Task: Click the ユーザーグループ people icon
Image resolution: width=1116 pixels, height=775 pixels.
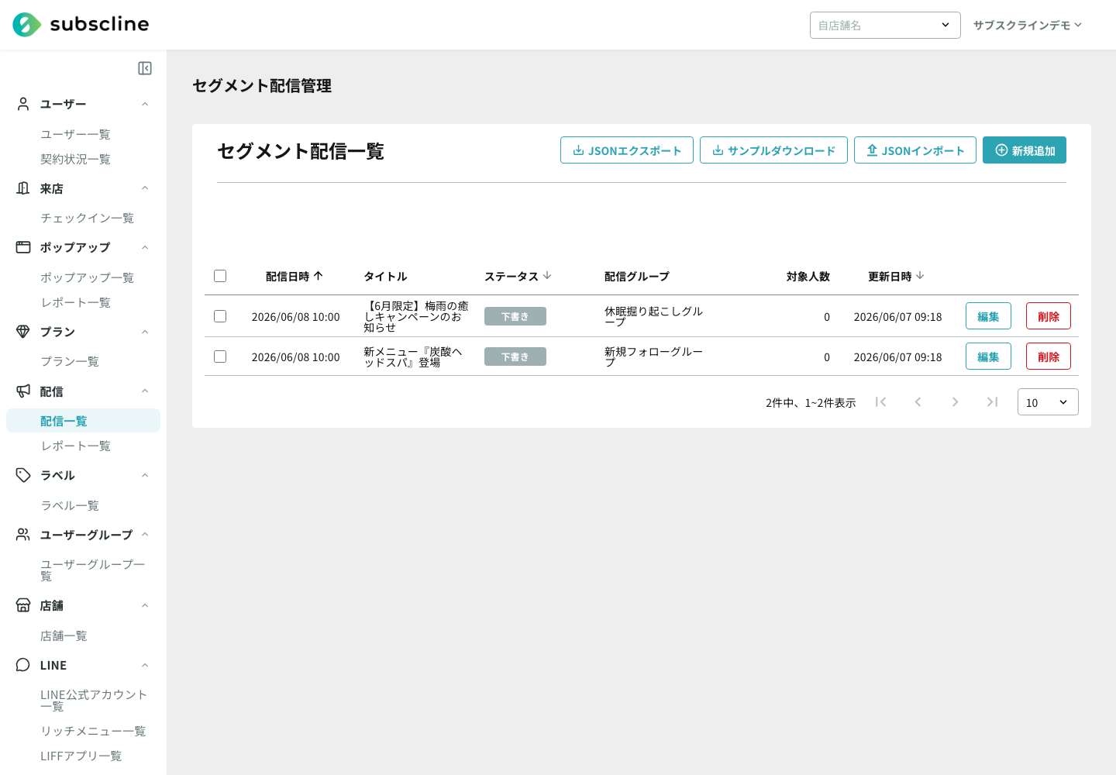Action: pos(23,535)
